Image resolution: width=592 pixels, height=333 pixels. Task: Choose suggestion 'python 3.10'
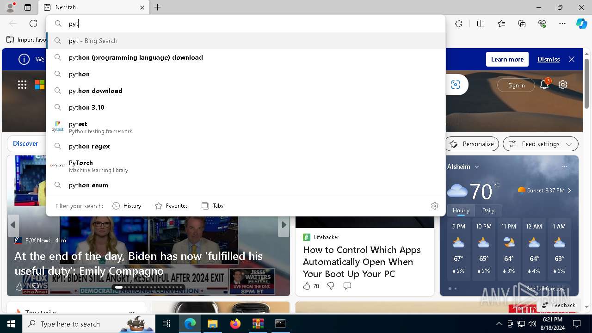(246, 107)
